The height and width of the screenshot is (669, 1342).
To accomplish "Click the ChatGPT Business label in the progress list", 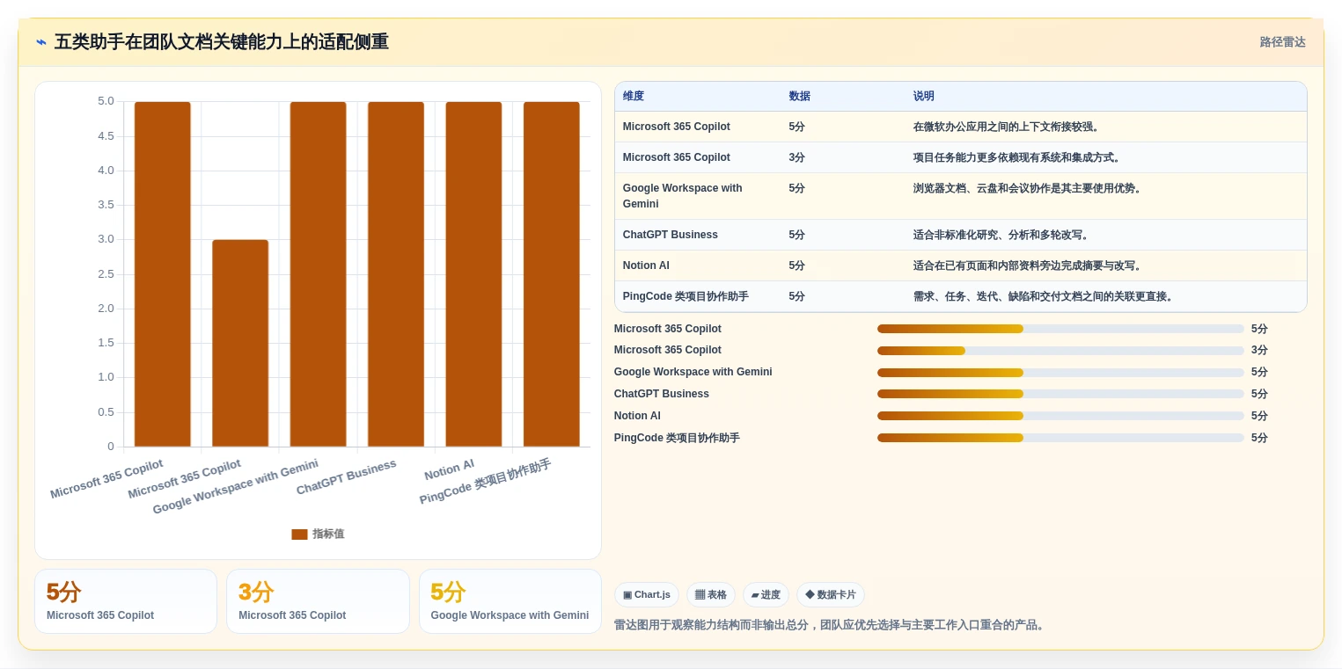I will click(x=662, y=394).
